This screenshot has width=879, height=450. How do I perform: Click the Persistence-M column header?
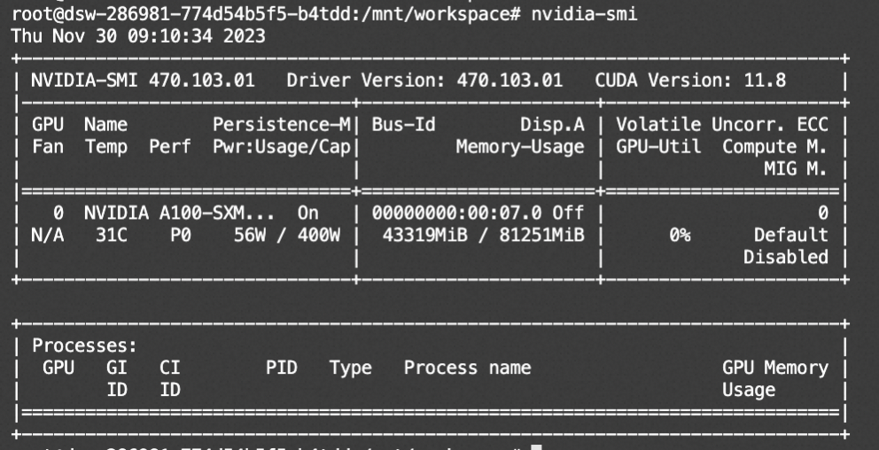[283, 125]
